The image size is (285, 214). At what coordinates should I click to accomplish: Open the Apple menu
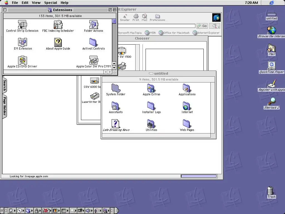tap(6, 3)
